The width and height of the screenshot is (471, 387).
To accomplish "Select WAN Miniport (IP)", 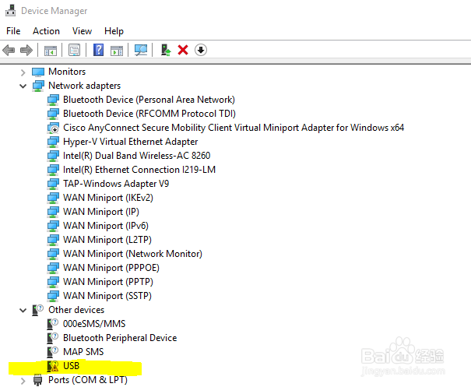I will 101,212.
